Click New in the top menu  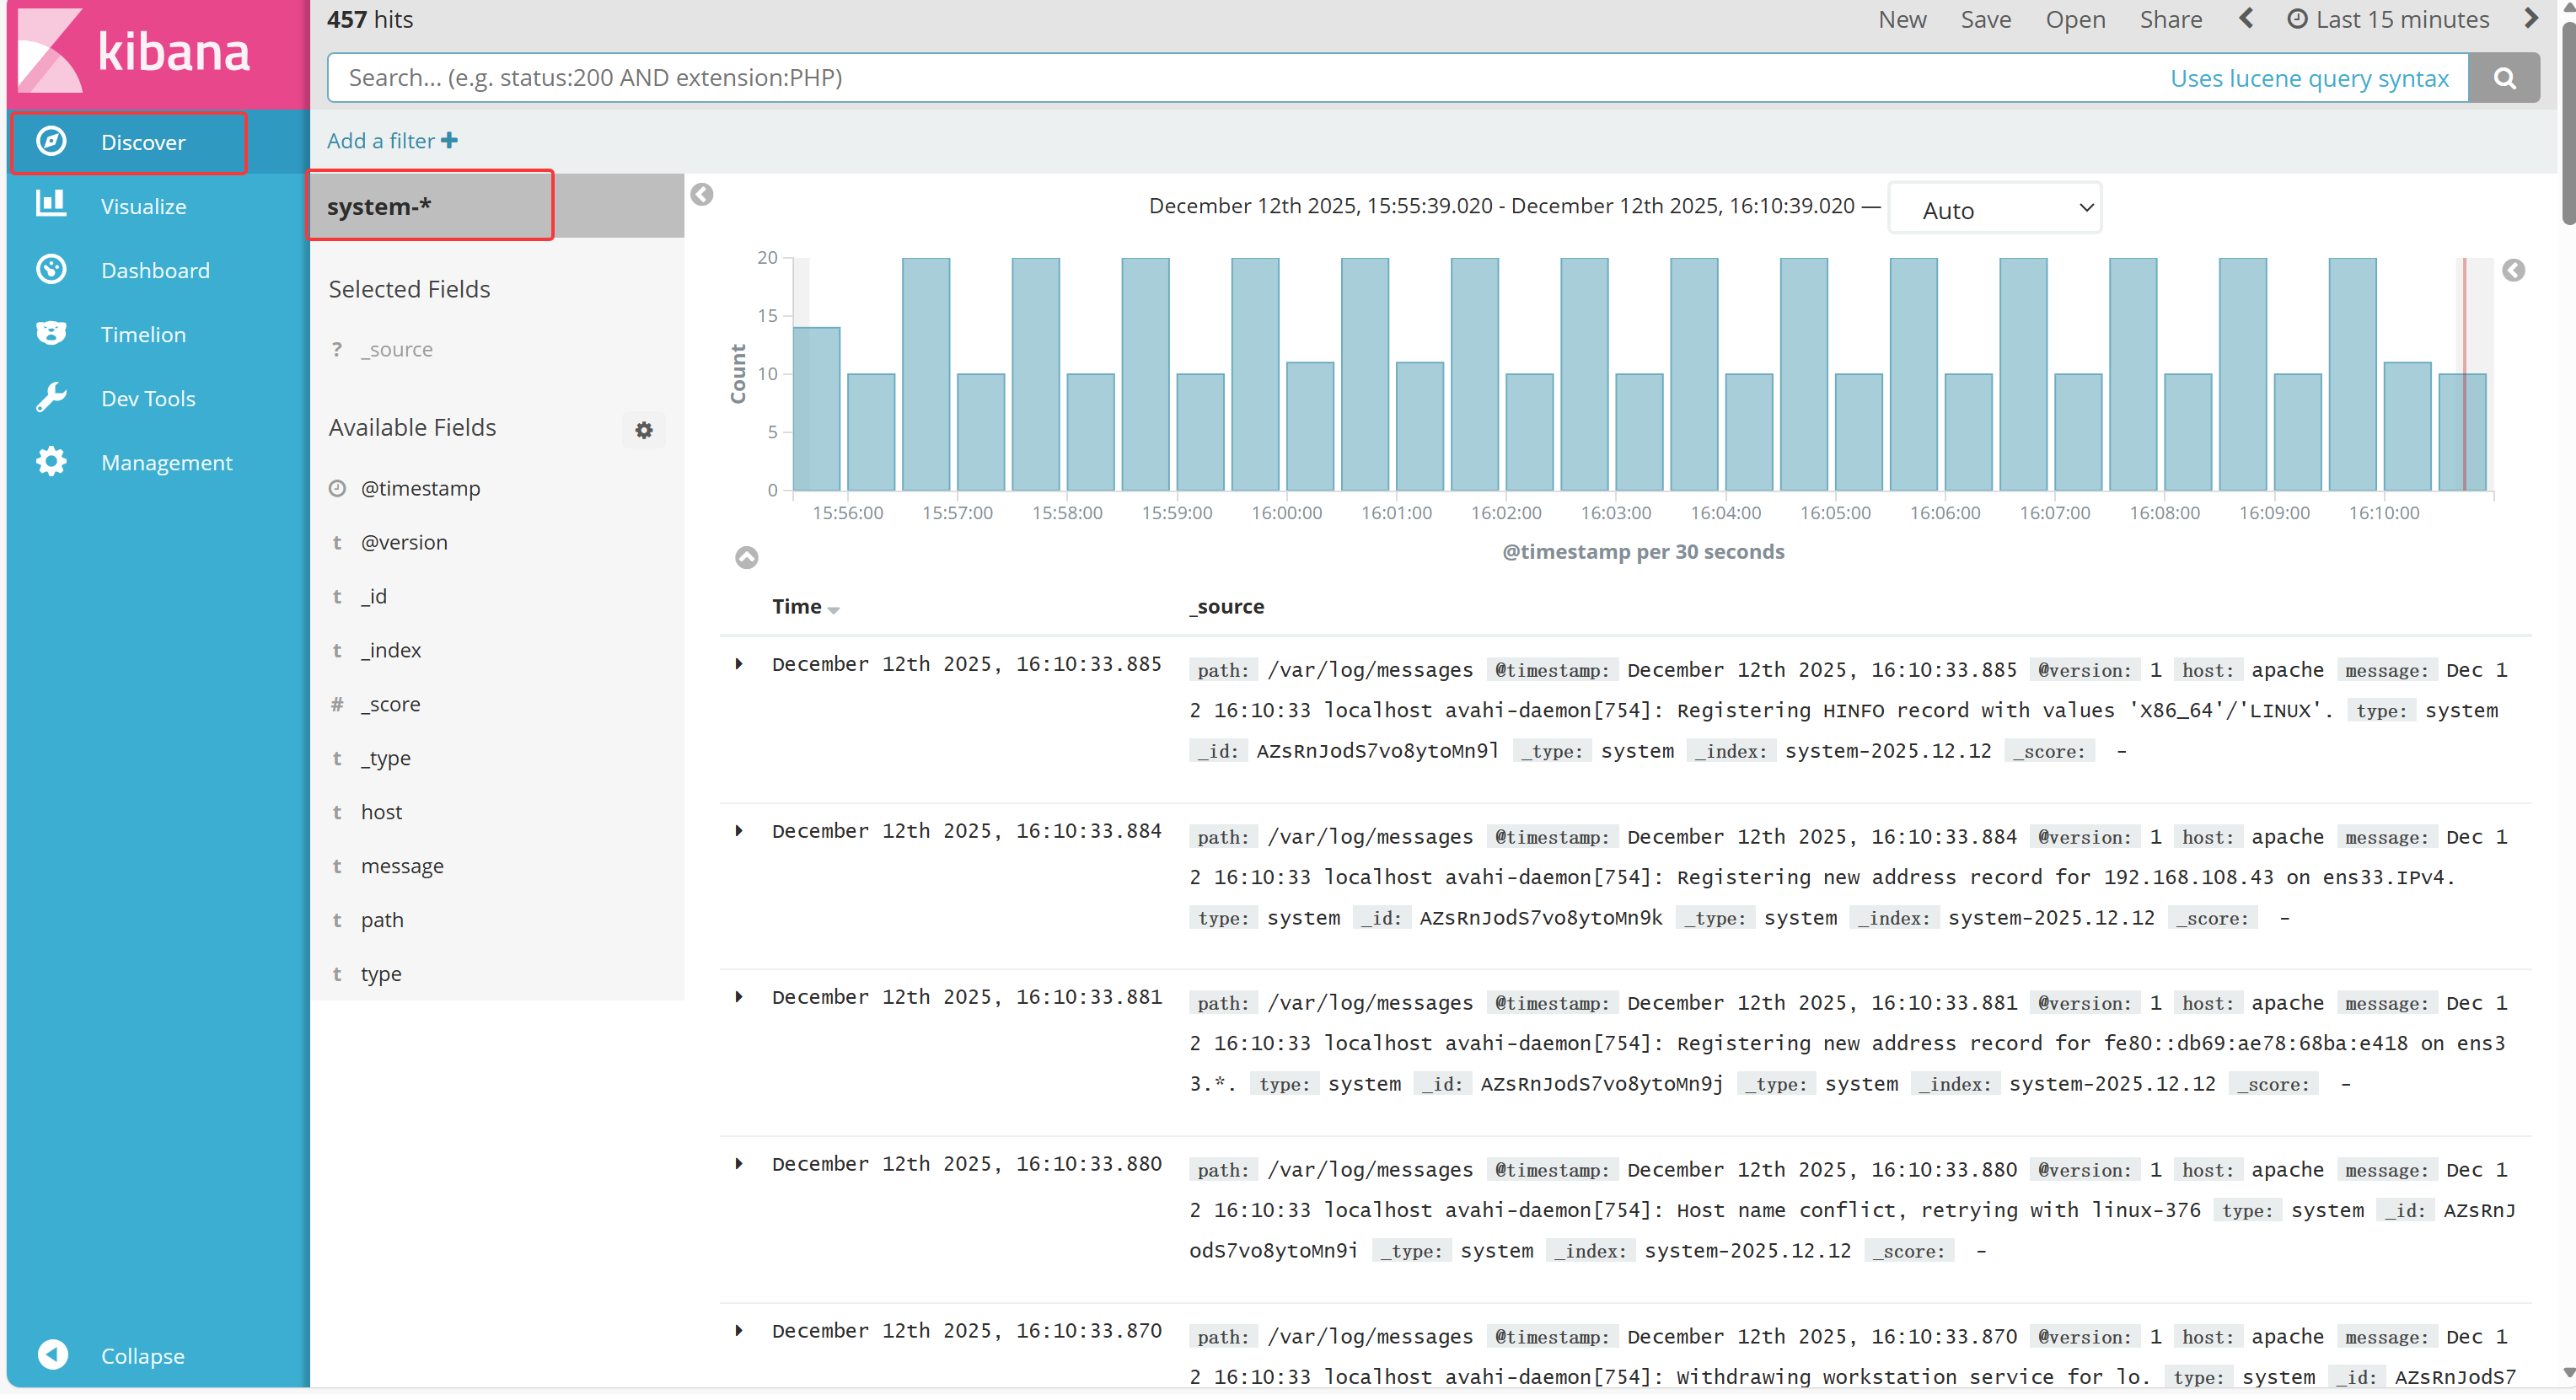1902,19
